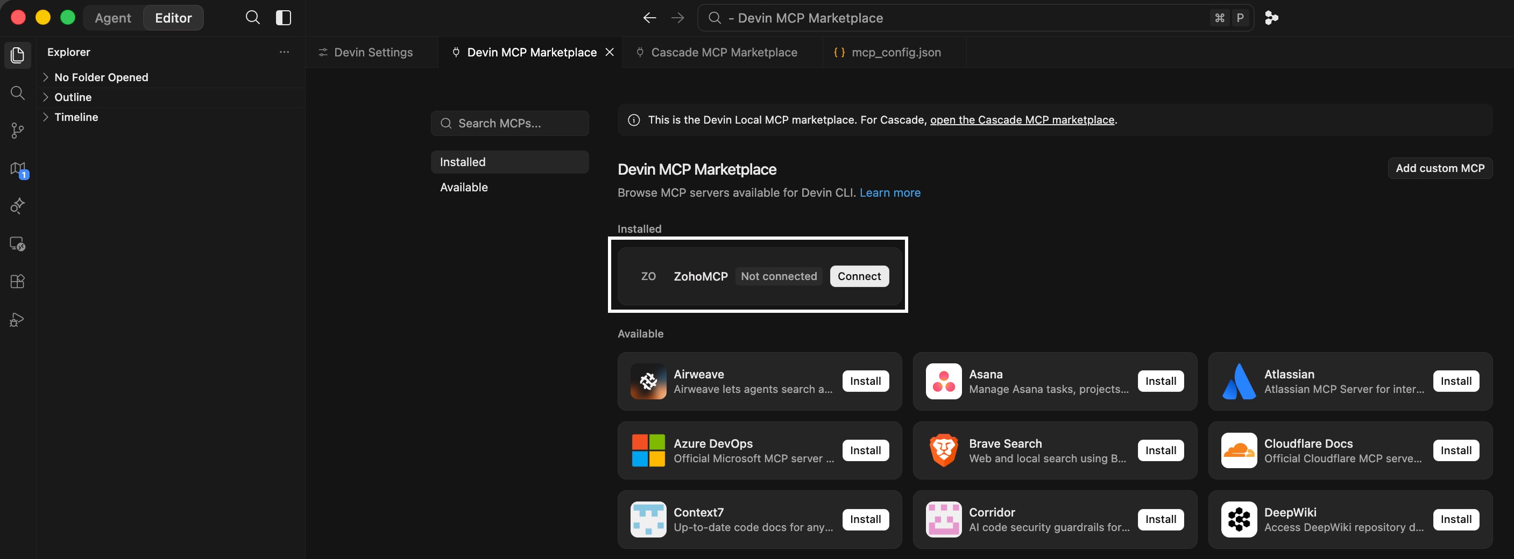Click the ZO avatar of ZohoMCP
The image size is (1514, 559).
click(x=648, y=276)
